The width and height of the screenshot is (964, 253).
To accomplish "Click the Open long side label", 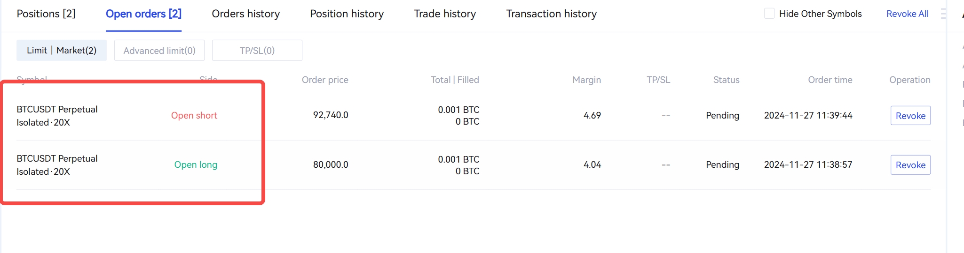I will click(196, 165).
